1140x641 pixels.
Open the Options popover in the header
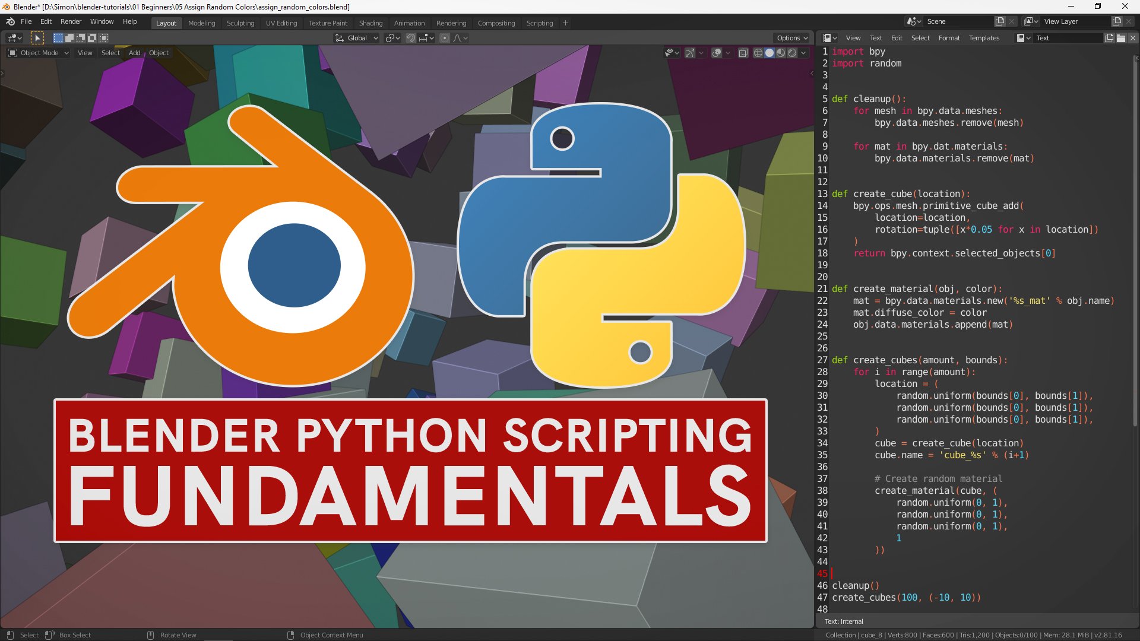(791, 37)
